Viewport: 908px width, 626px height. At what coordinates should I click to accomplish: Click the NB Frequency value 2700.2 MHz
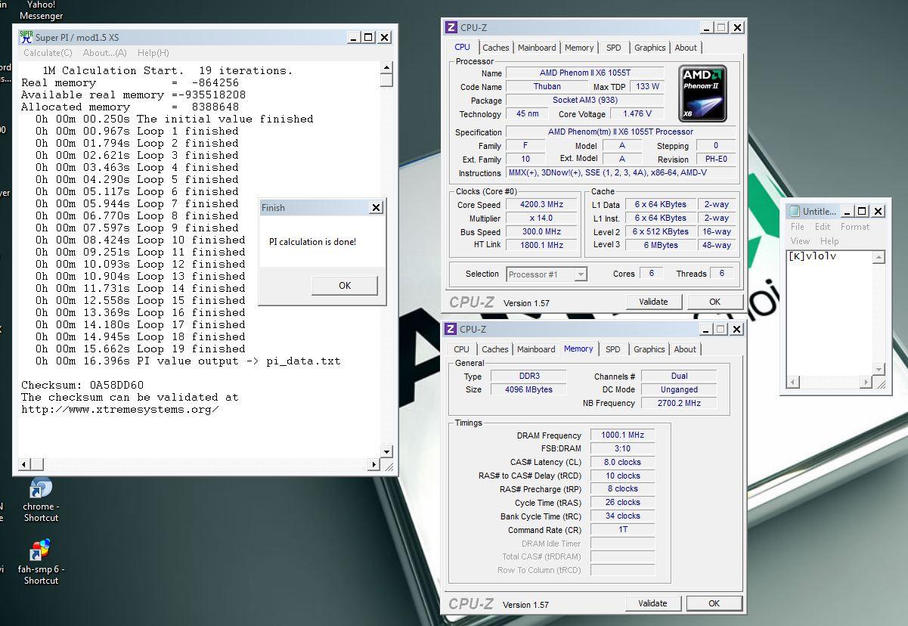point(679,403)
